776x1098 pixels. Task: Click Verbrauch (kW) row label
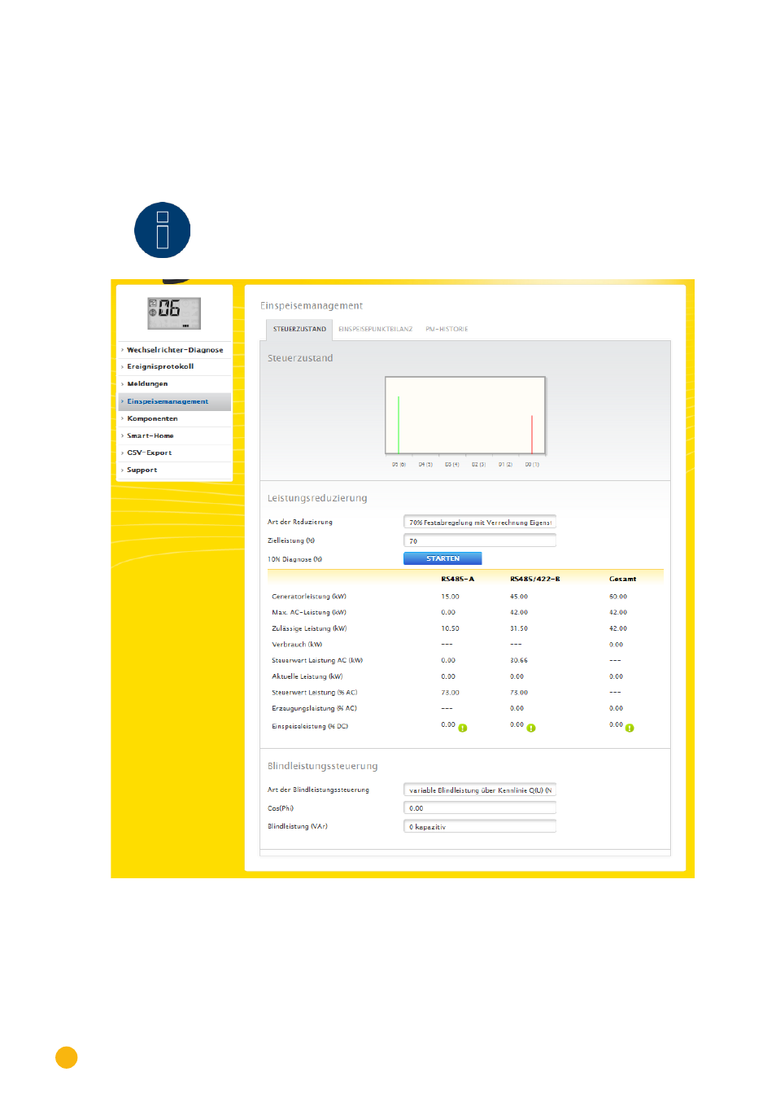297,644
